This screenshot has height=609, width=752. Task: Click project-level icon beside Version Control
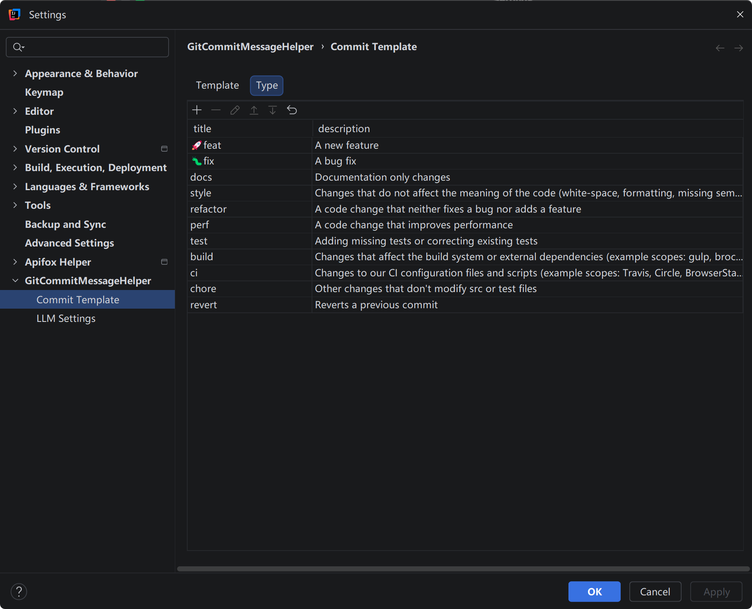(x=164, y=149)
